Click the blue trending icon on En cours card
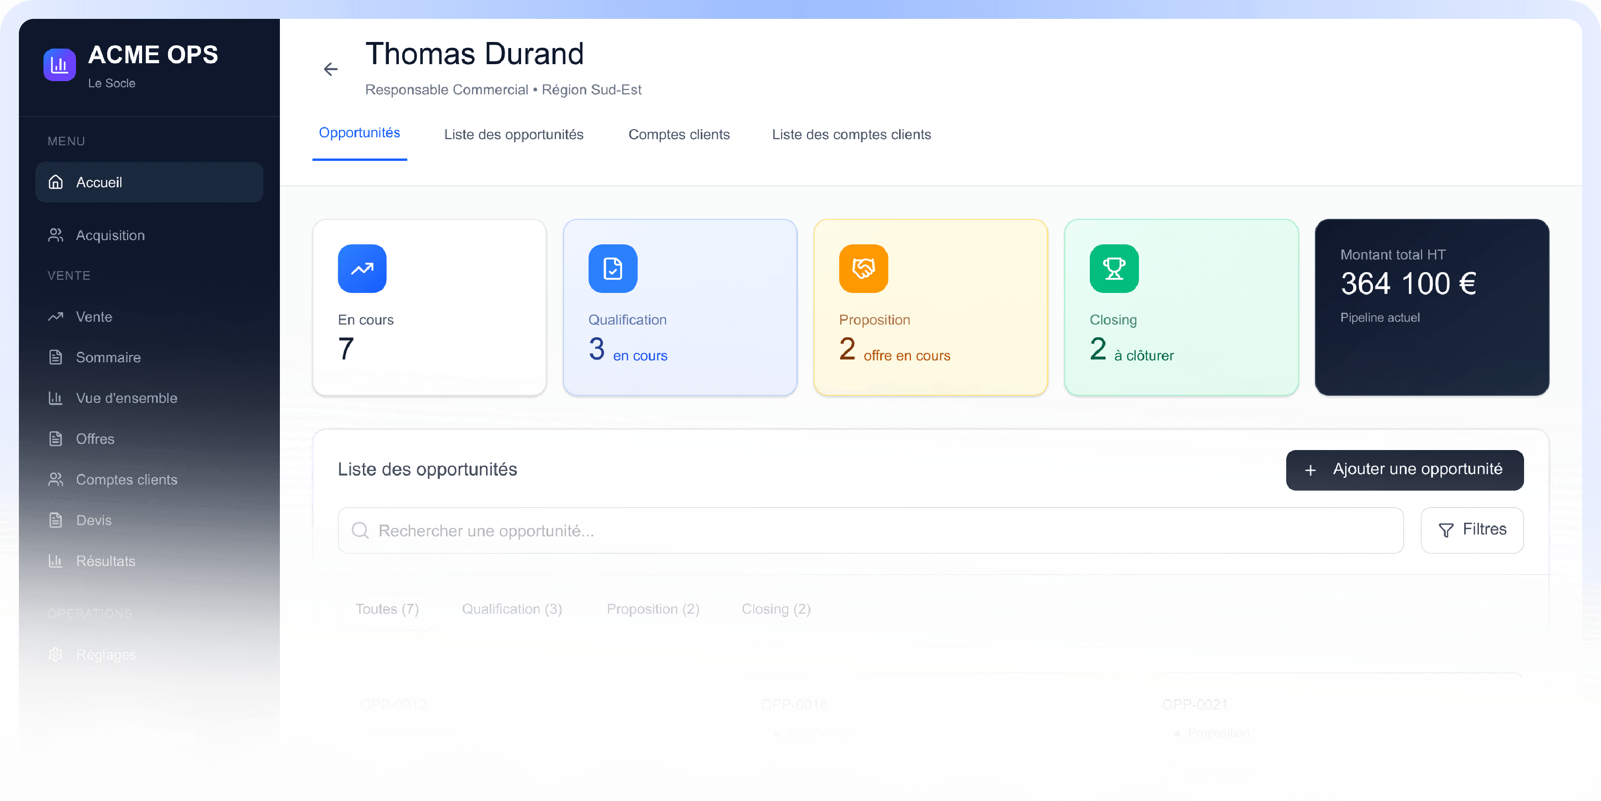The width and height of the screenshot is (1601, 801). (x=362, y=268)
